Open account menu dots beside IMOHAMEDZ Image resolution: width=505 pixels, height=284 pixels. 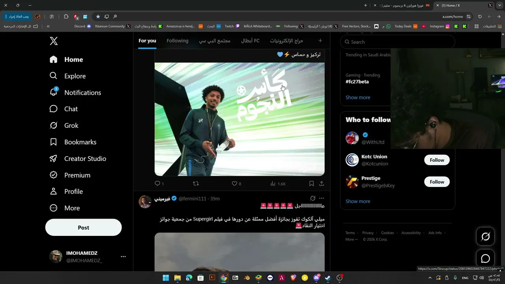click(123, 256)
